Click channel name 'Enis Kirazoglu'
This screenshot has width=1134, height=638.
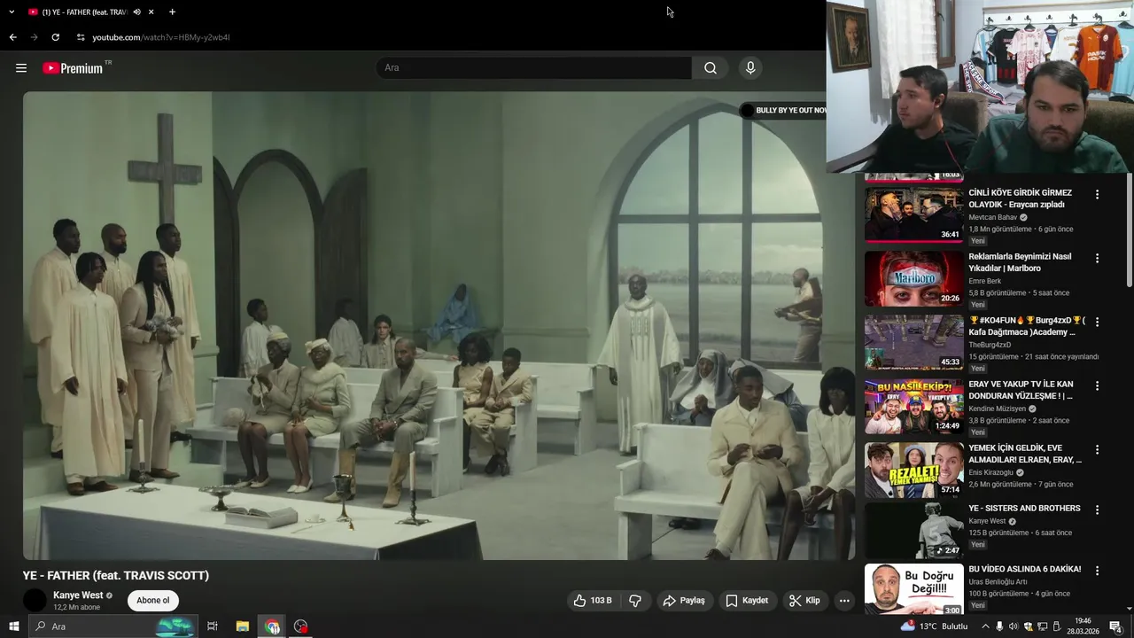[990, 472]
